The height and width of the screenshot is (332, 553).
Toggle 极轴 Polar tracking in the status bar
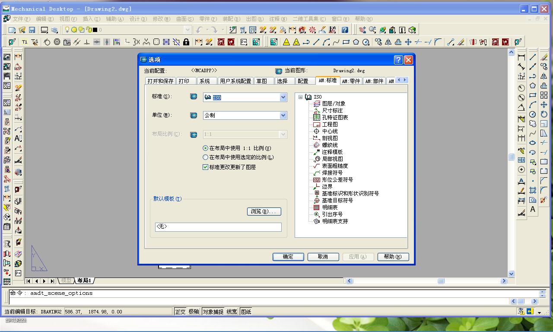[194, 312]
